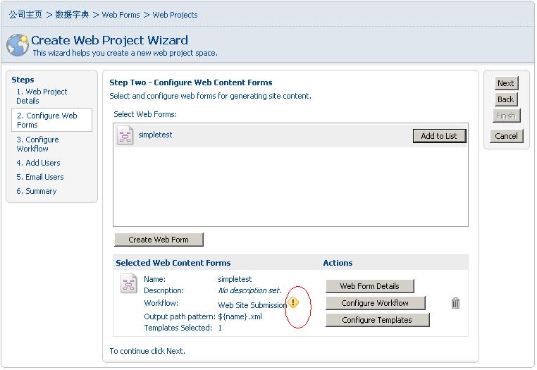The width and height of the screenshot is (537, 370).
Task: Click the Back button
Action: click(506, 99)
